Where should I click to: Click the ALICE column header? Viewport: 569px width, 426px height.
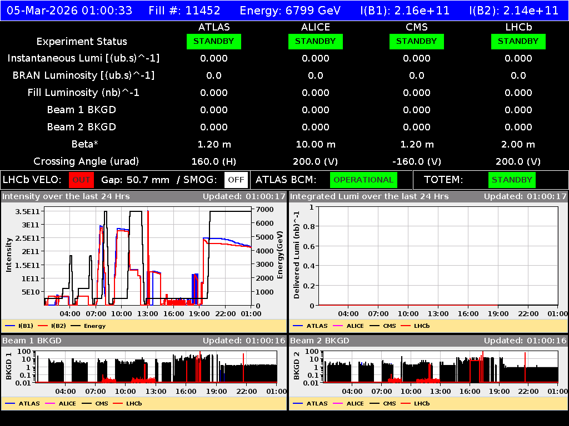click(316, 27)
